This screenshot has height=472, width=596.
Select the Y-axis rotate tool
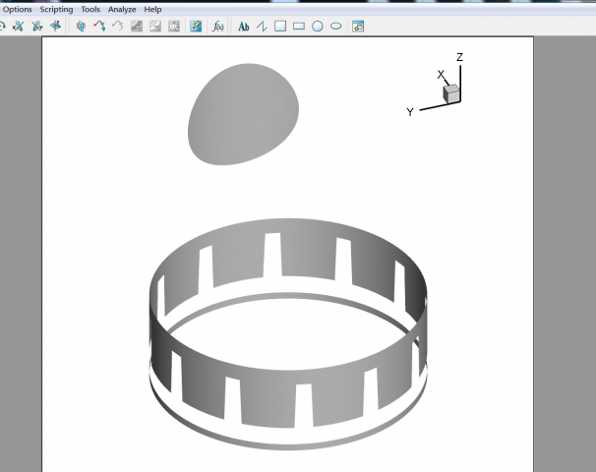pos(36,27)
